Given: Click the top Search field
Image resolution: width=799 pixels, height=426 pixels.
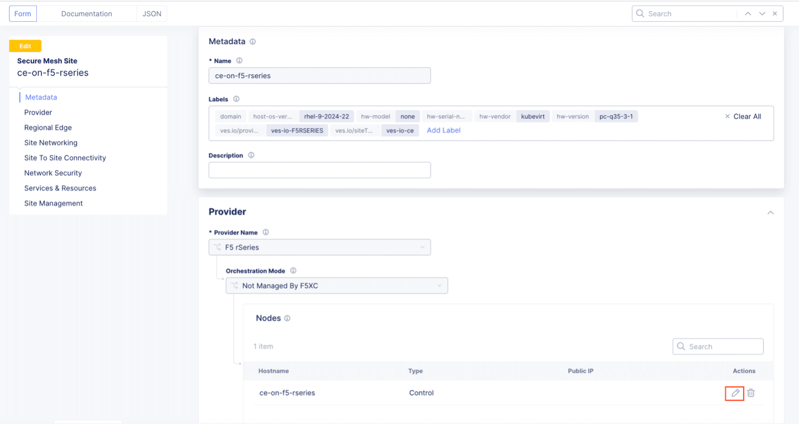Looking at the screenshot, I should (692, 14).
